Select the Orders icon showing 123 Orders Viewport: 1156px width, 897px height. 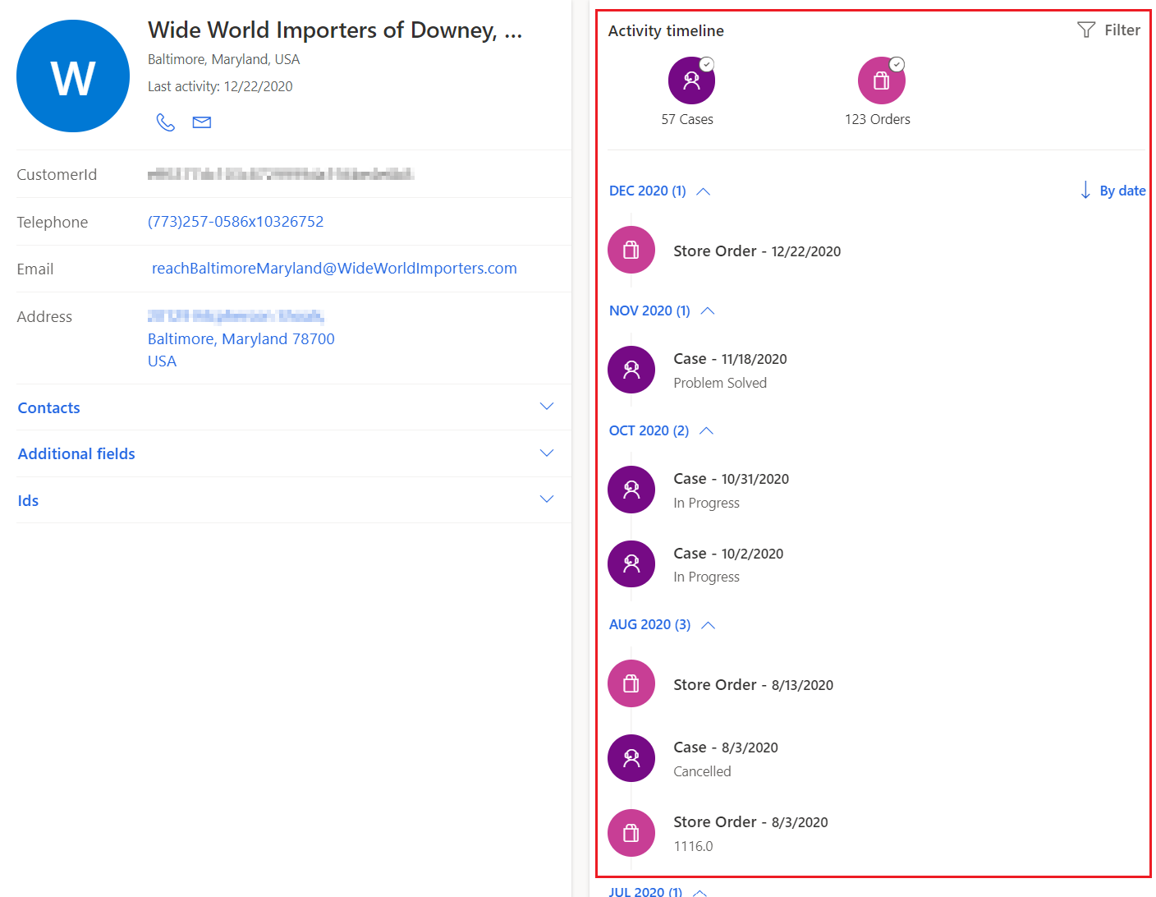pyautogui.click(x=881, y=80)
